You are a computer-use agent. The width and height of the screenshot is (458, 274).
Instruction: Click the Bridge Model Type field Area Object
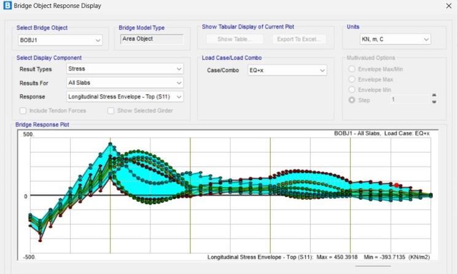point(152,39)
